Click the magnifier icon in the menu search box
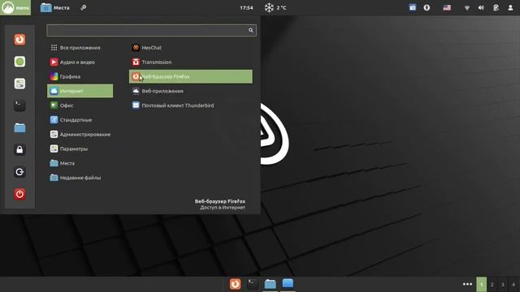This screenshot has width=520, height=292. [251, 31]
